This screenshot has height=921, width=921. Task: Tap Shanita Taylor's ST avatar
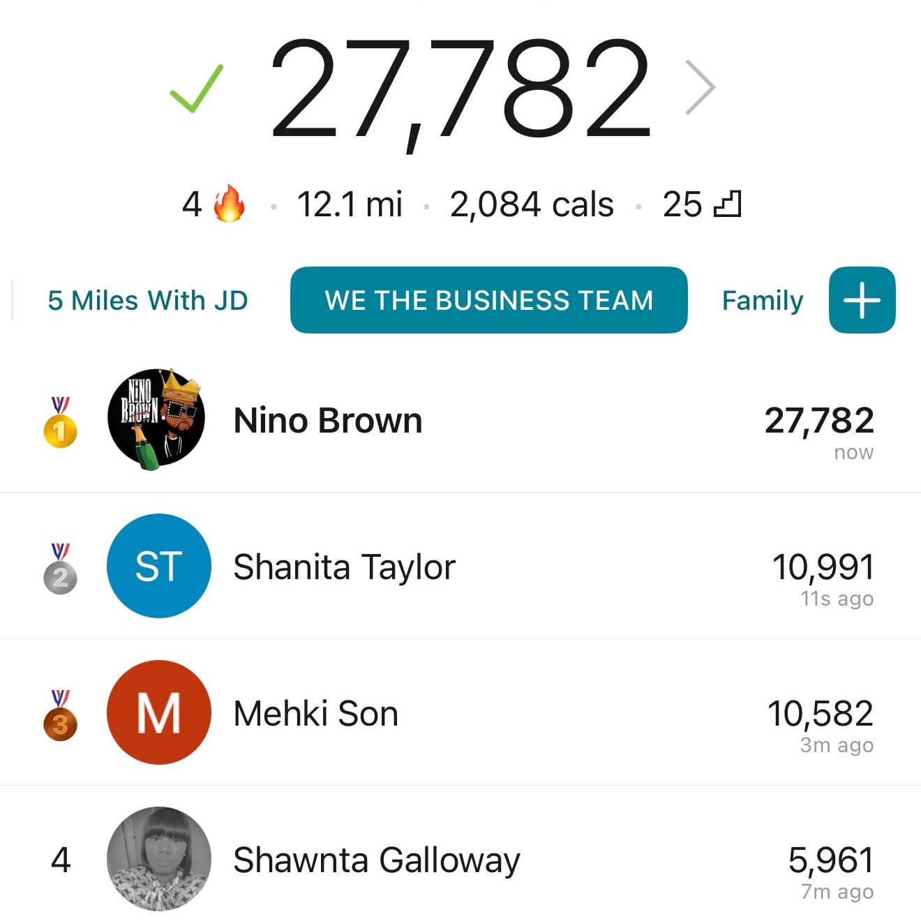point(158,566)
